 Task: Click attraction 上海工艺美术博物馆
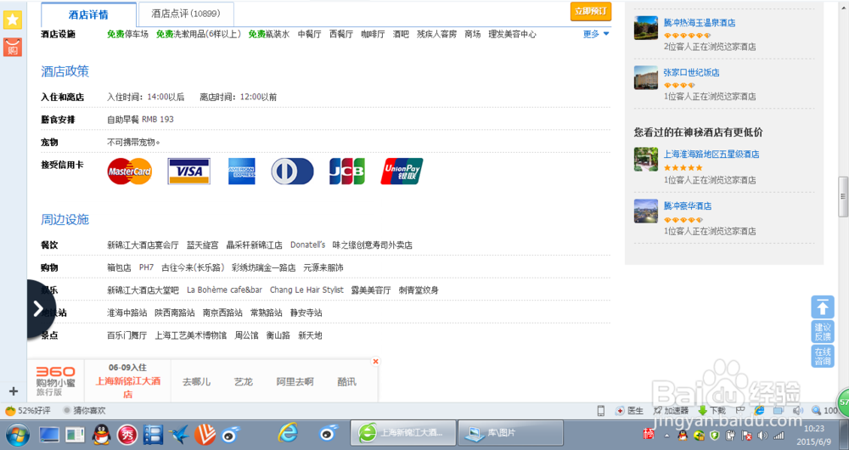(x=190, y=335)
